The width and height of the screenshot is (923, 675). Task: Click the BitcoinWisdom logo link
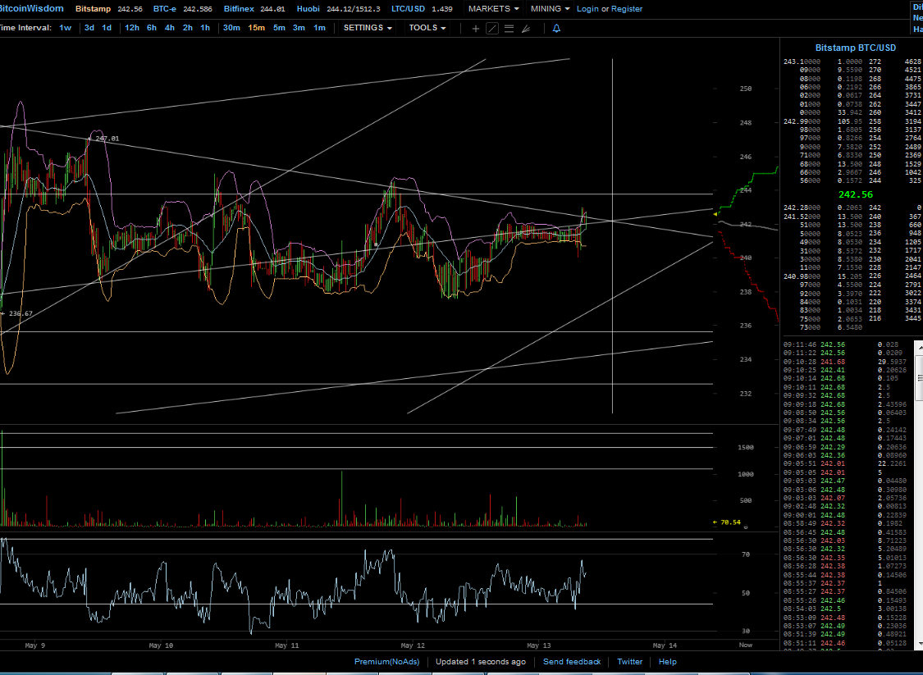(31, 8)
